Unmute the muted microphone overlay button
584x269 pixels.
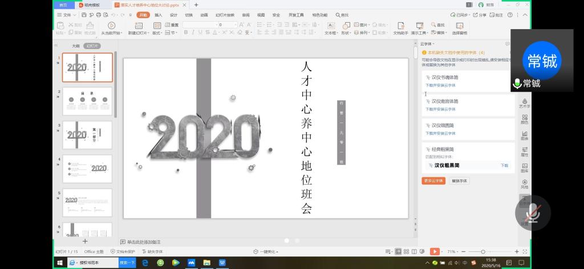pos(533,213)
